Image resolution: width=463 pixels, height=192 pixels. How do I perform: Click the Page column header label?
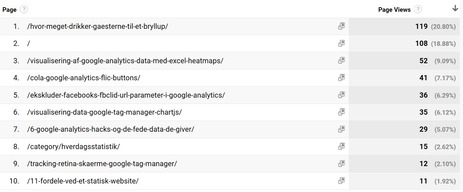(9, 10)
